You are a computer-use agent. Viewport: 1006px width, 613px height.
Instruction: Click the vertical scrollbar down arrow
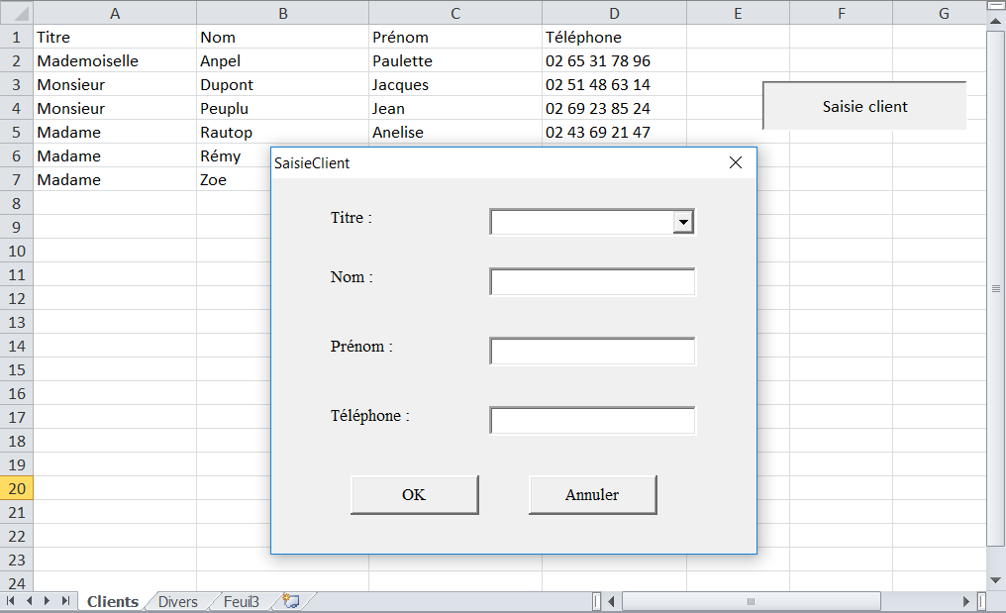click(x=995, y=579)
